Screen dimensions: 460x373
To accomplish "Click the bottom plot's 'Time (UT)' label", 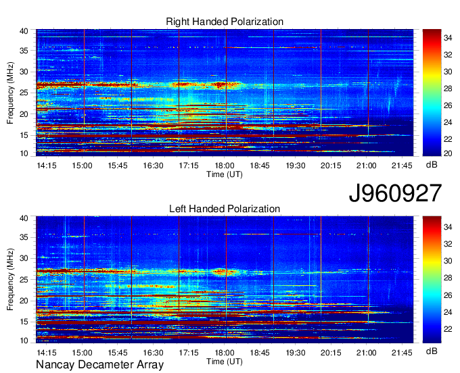I will (x=225, y=362).
